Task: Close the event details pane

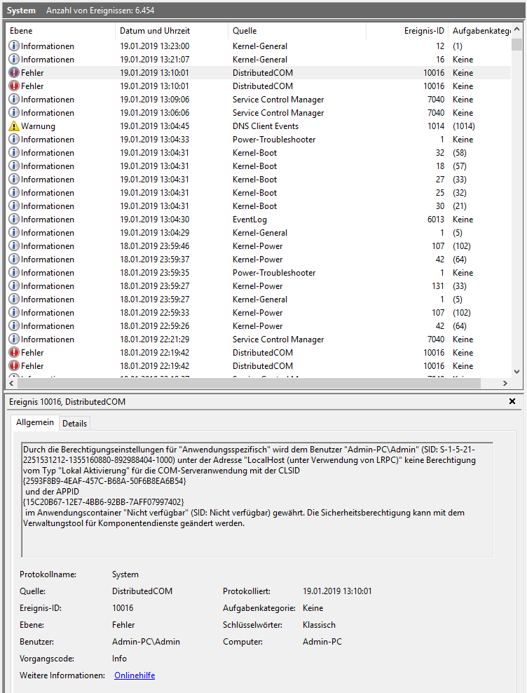Action: click(512, 401)
